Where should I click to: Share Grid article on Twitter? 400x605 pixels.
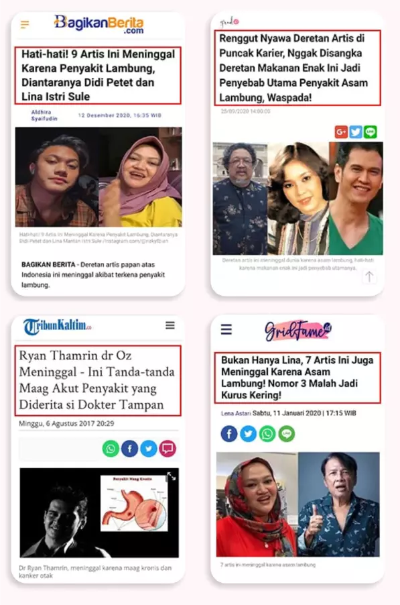pos(356,132)
